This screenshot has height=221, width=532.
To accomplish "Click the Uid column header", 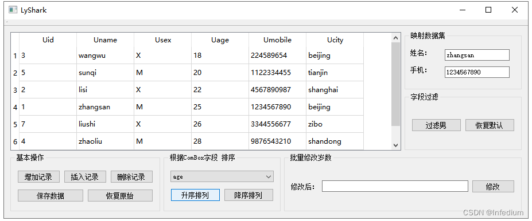I will [48, 40].
